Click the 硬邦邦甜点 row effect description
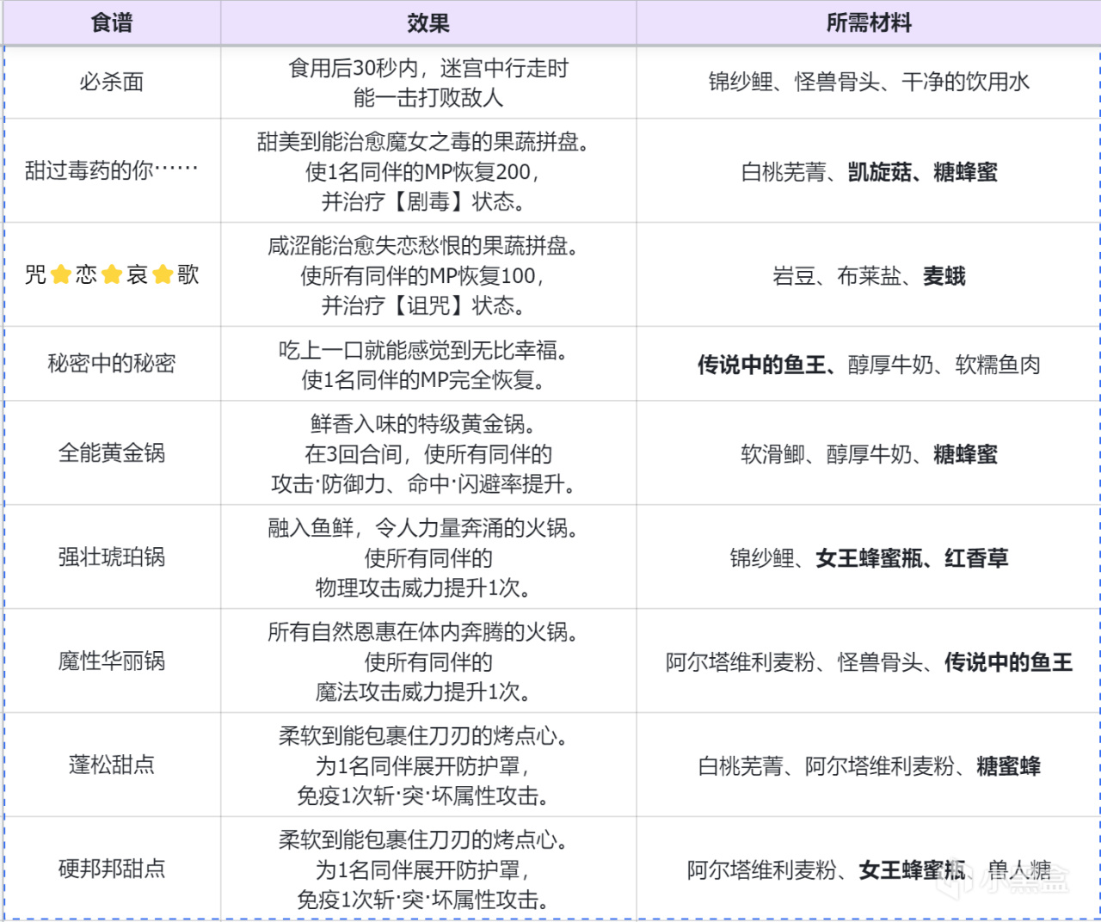1101x922 pixels. [422, 870]
